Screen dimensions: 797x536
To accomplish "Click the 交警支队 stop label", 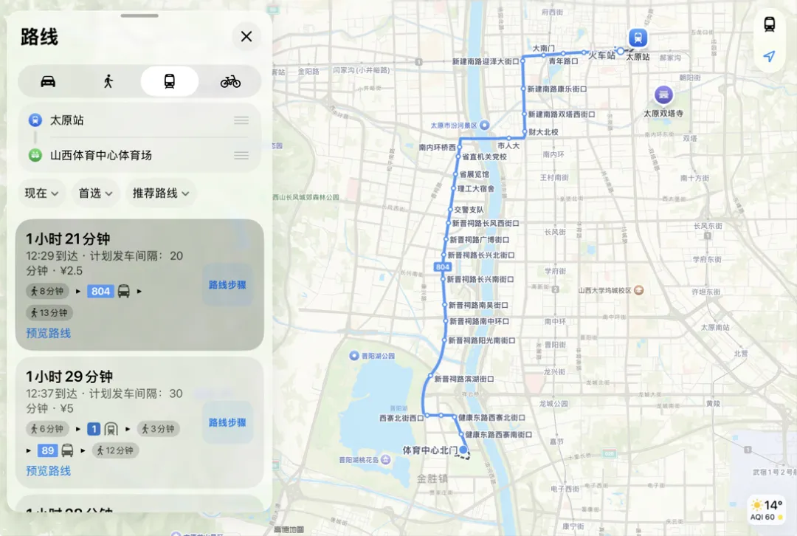I will [x=469, y=210].
